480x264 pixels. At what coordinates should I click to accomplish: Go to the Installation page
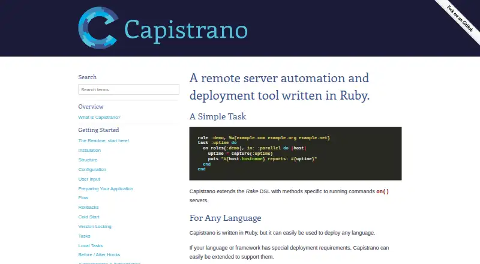[89, 151]
